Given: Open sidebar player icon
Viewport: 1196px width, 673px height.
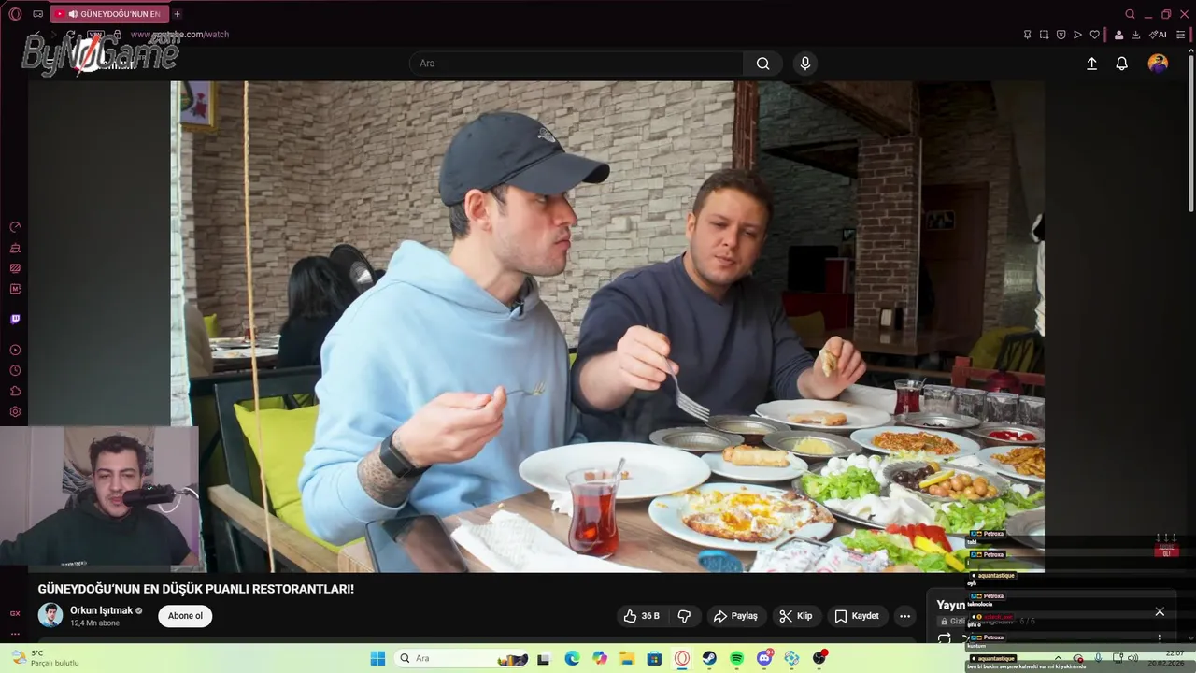Looking at the screenshot, I should pyautogui.click(x=15, y=350).
